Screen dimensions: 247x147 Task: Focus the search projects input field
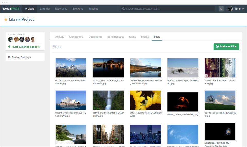tap(168, 9)
